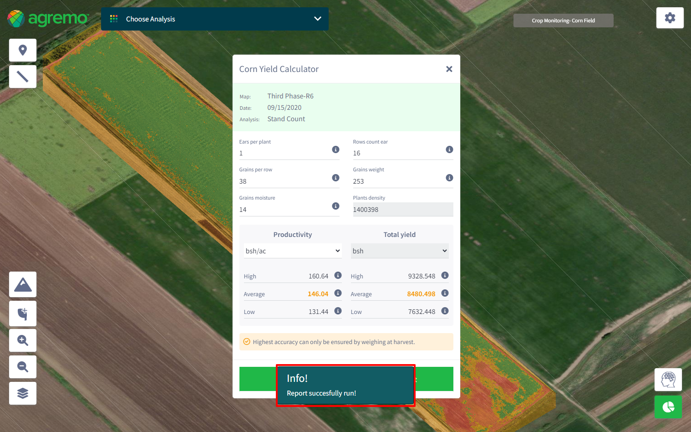Open the map layers panel

23,393
